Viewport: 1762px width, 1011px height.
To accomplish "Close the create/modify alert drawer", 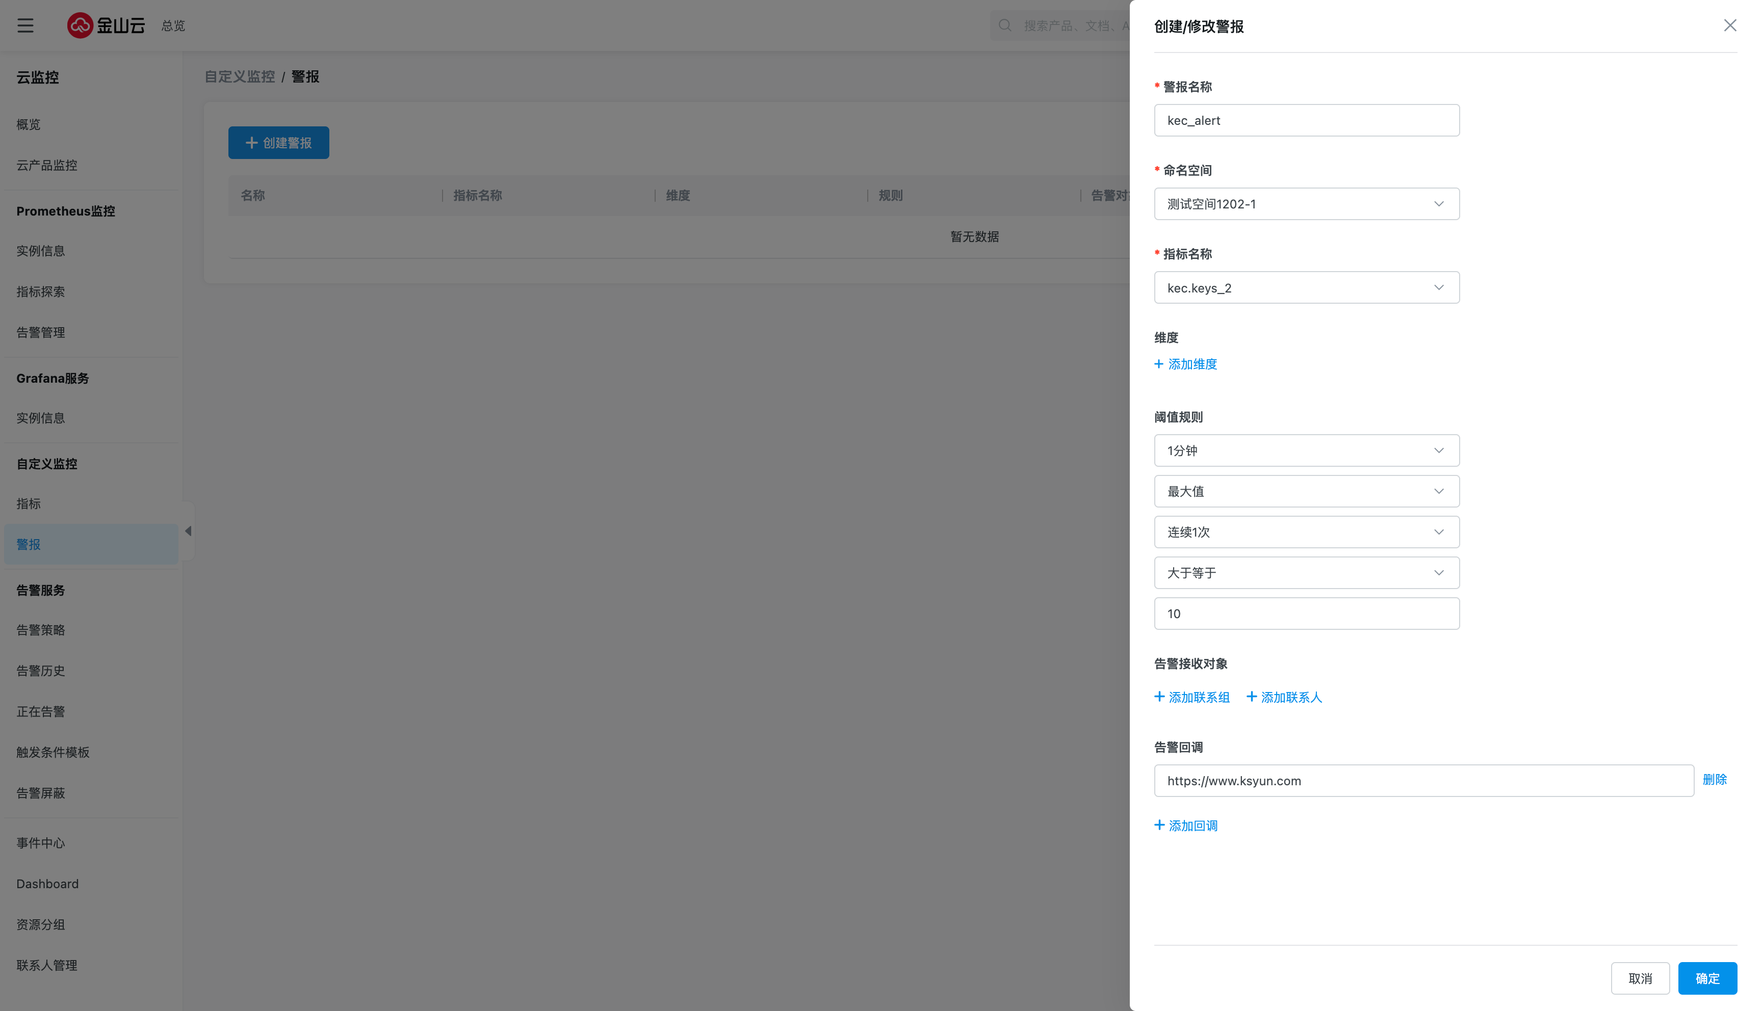I will (1729, 25).
